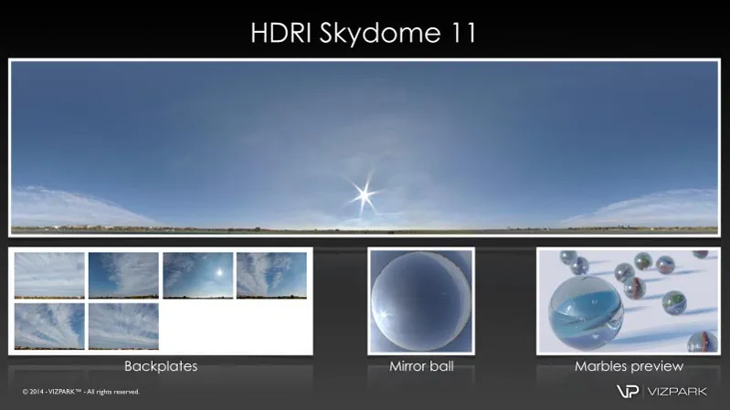730x410 pixels.
Task: Select the Mirror ball preview image
Action: point(421,301)
